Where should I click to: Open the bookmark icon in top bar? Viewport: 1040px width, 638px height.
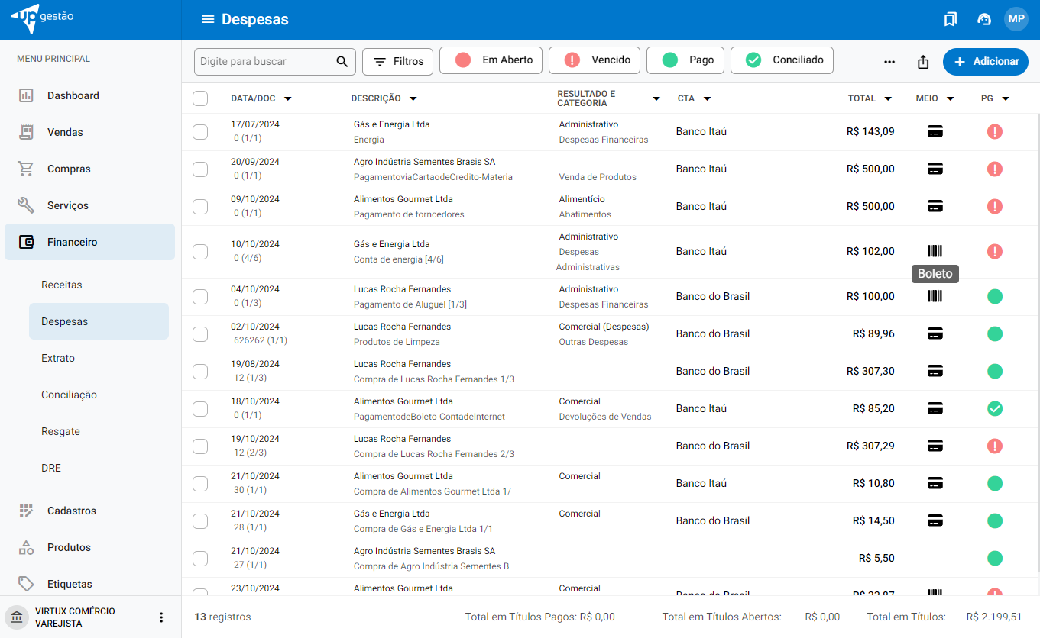point(950,20)
